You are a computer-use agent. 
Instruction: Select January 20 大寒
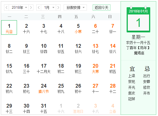point(96,68)
